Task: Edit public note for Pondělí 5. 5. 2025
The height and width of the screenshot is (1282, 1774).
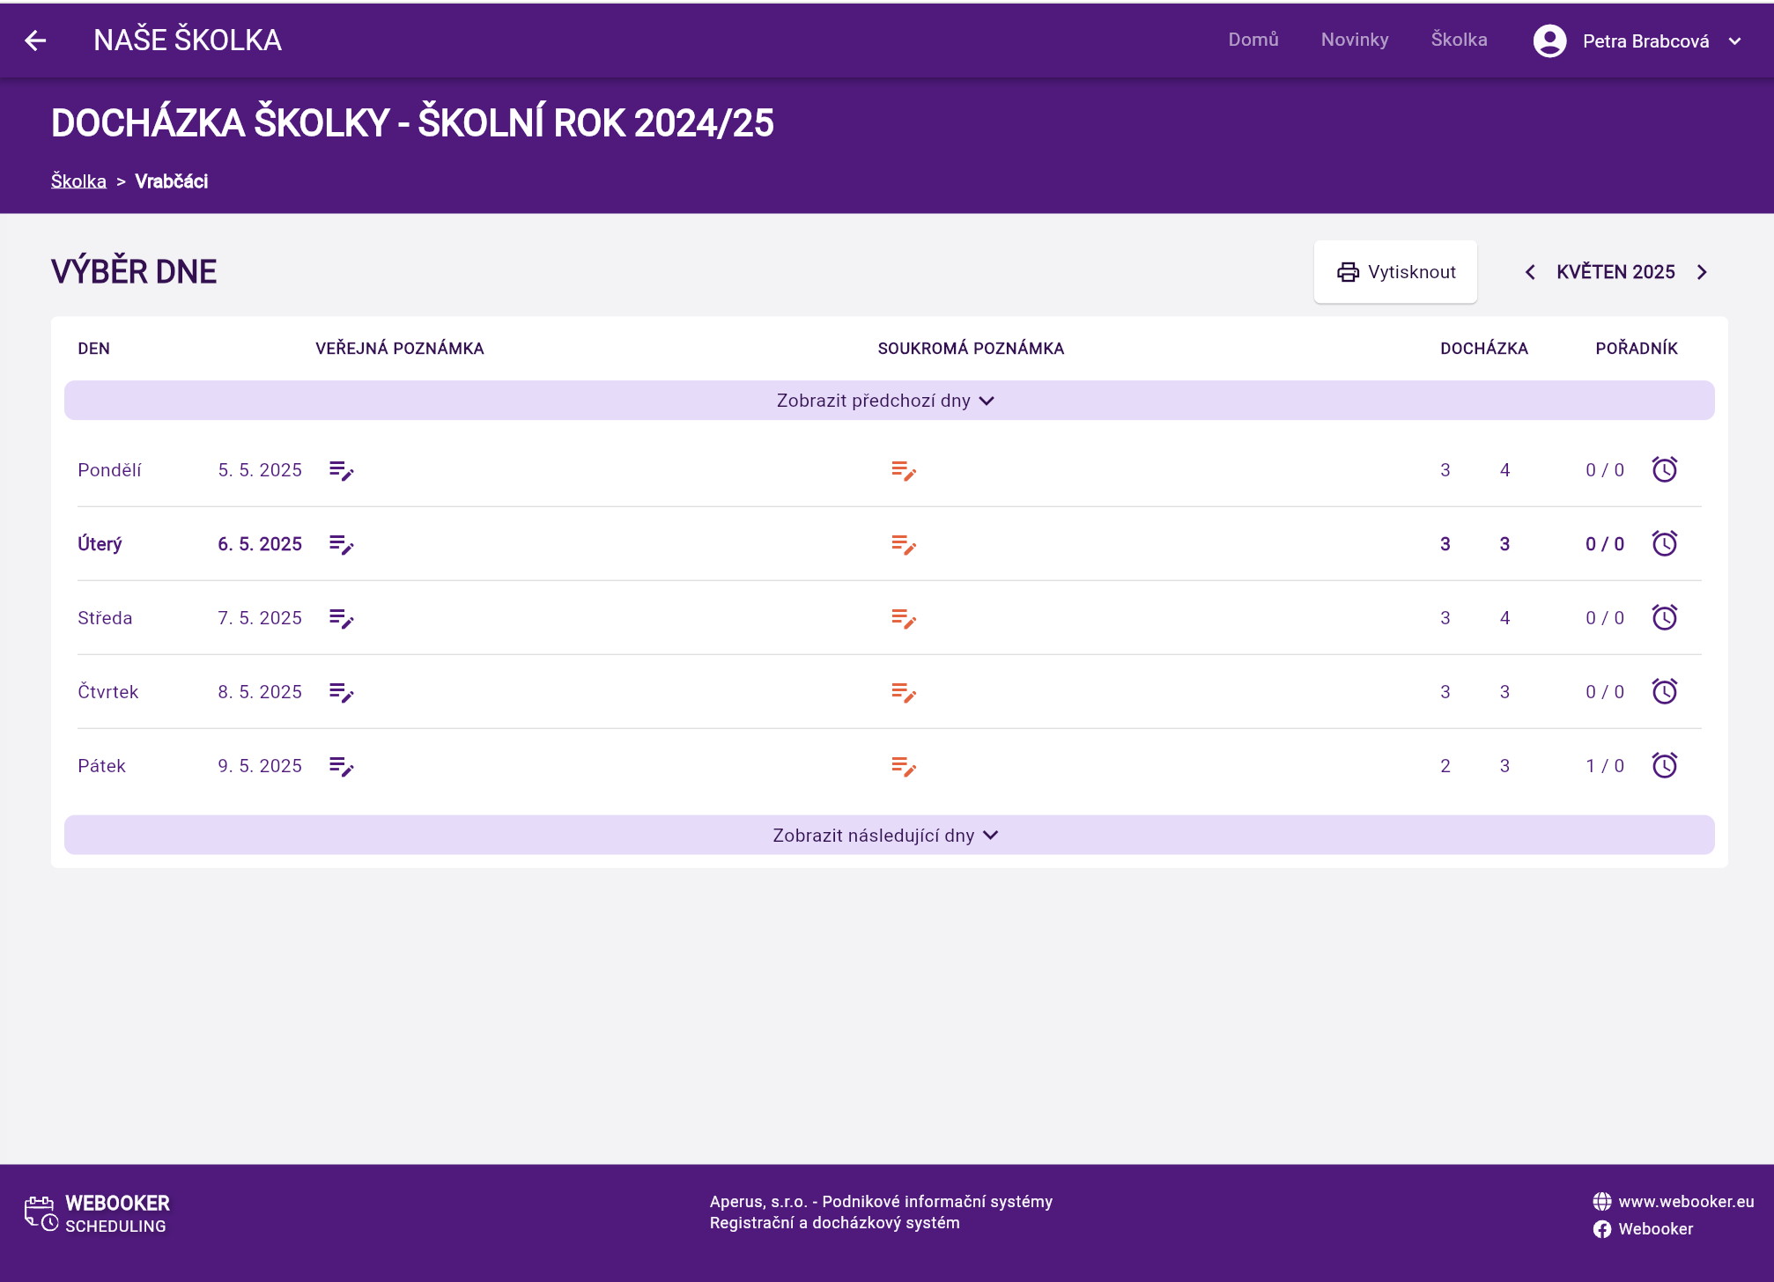Action: (341, 471)
